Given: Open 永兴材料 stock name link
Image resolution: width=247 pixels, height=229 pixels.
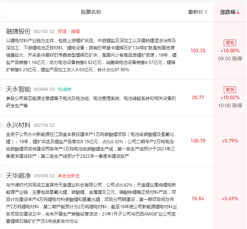Looking at the screenshot, I should (x=18, y=125).
